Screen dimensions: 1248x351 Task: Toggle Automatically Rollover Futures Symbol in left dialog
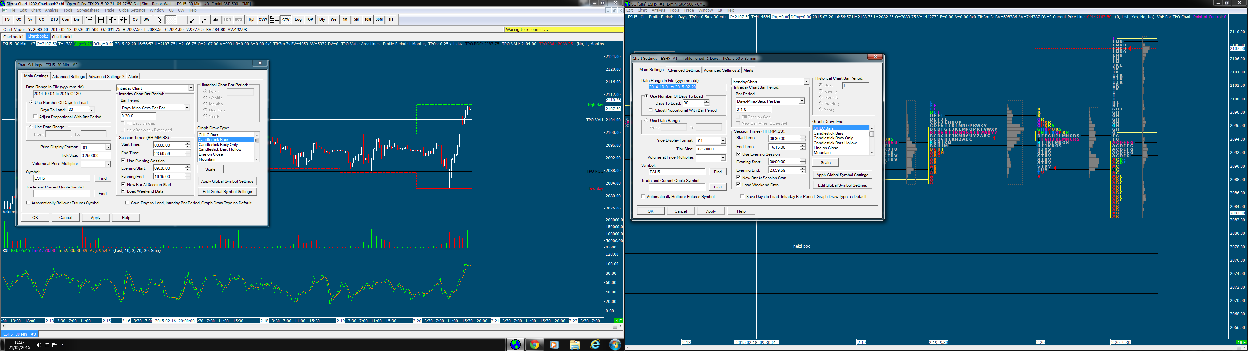[x=28, y=203]
